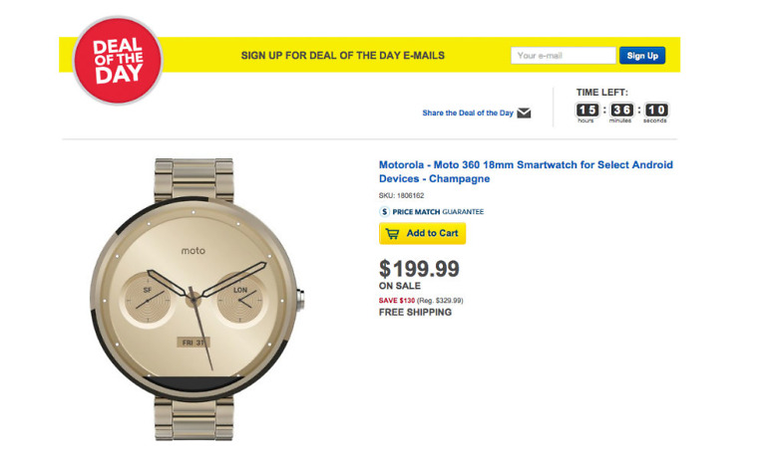Add the smartwatch to cart

pyautogui.click(x=422, y=234)
